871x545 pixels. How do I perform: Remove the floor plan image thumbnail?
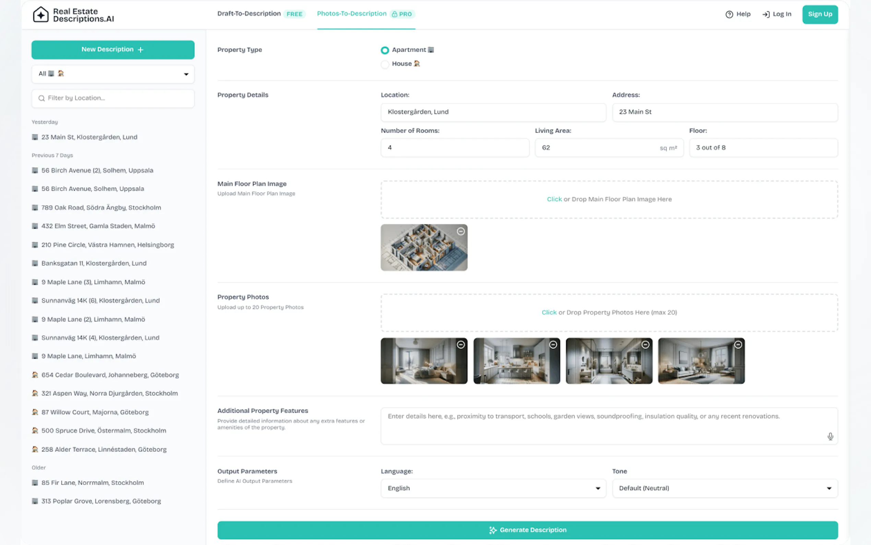coord(461,231)
